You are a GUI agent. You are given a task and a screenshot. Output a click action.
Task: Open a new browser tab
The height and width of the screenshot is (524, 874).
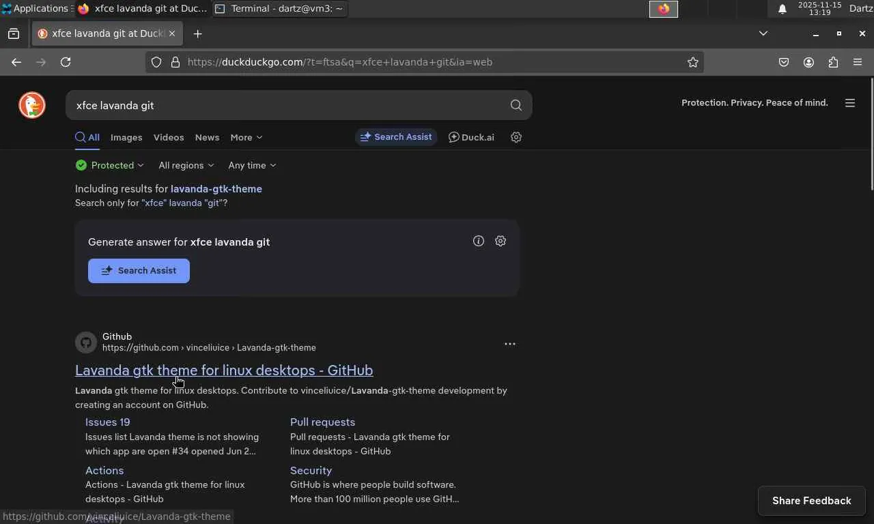click(x=197, y=33)
